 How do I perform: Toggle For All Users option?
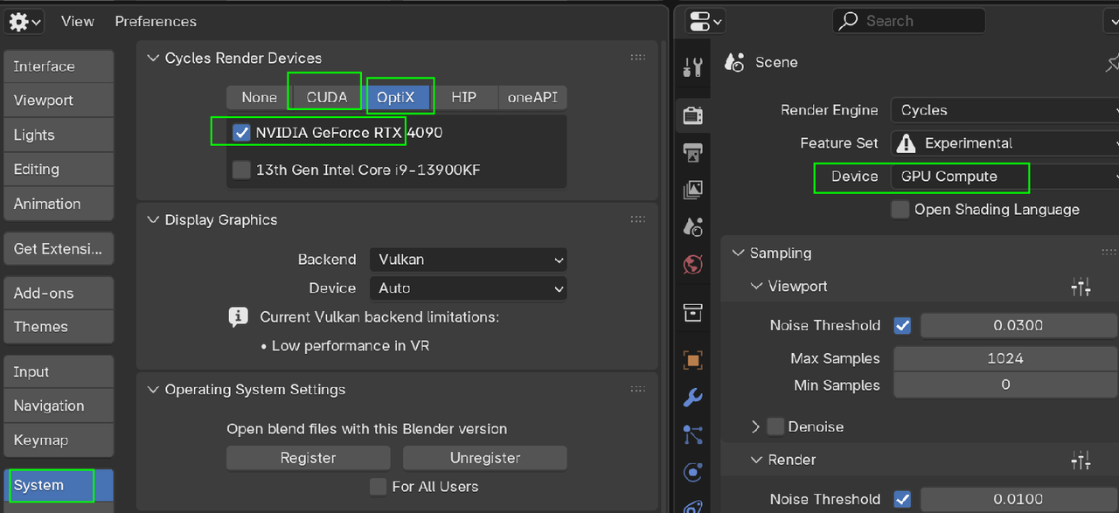click(x=378, y=487)
